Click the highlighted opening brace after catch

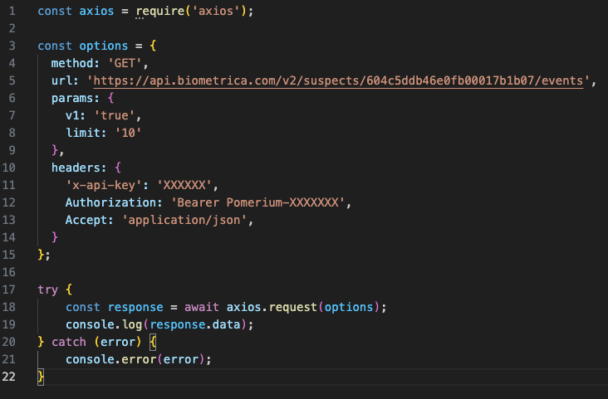coord(153,342)
